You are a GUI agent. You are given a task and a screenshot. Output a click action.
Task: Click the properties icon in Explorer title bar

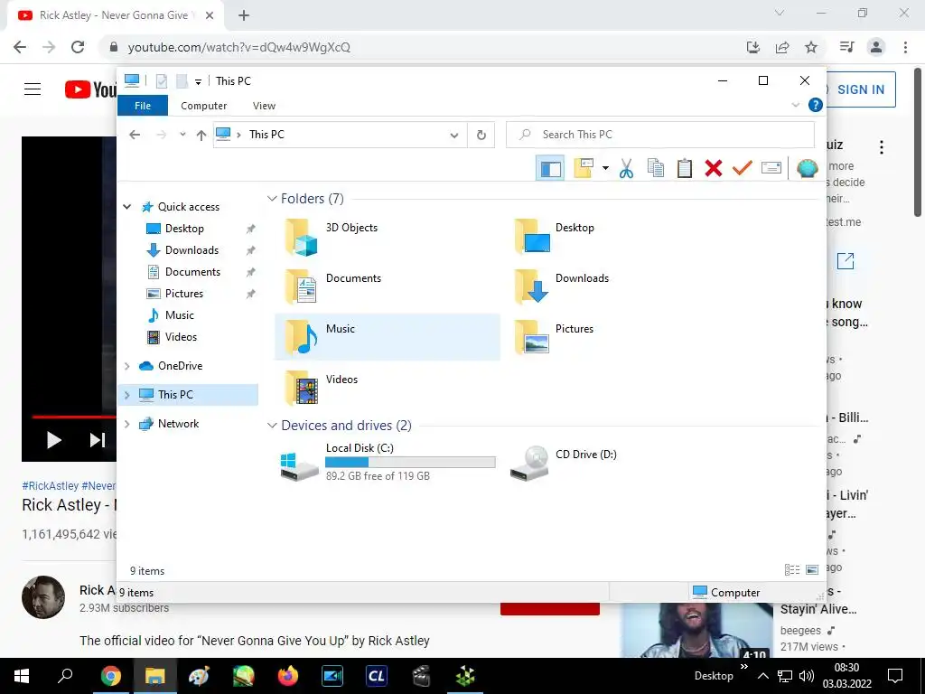[161, 80]
